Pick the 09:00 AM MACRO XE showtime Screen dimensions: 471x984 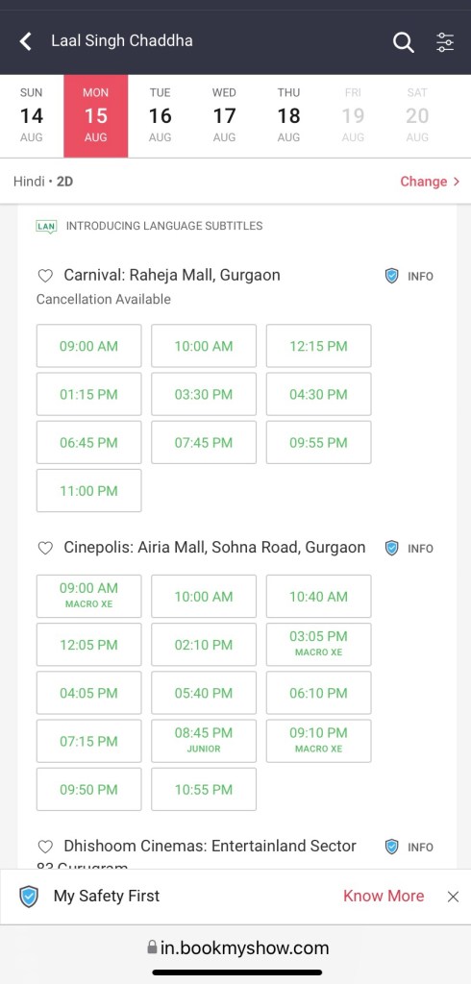tap(88, 596)
